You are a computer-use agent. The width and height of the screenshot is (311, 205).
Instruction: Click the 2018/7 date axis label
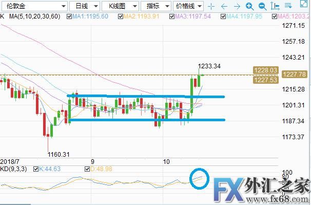click(10, 161)
